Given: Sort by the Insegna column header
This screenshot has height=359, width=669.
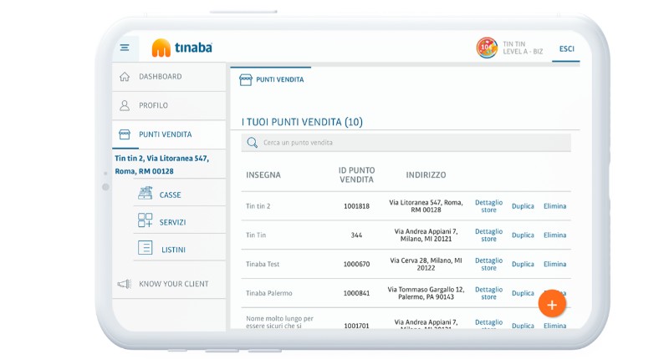Looking at the screenshot, I should point(263,175).
